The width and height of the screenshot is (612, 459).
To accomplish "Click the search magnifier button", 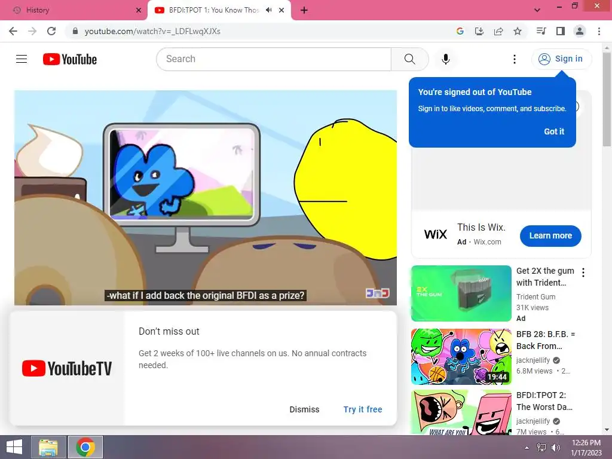I will tap(409, 59).
